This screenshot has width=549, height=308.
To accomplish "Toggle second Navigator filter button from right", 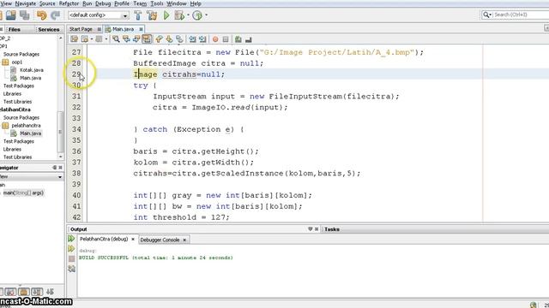I will [x=37, y=292].
